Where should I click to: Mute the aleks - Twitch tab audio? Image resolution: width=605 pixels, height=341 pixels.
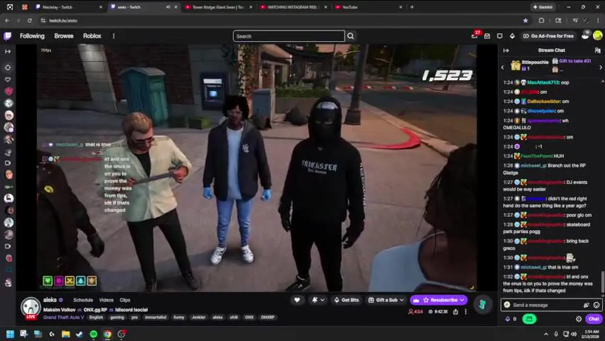coord(168,7)
